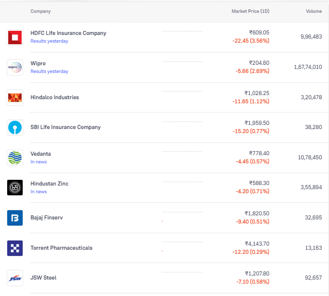Click the JSW Steel logo
This screenshot has width=329, height=296.
(x=14, y=278)
